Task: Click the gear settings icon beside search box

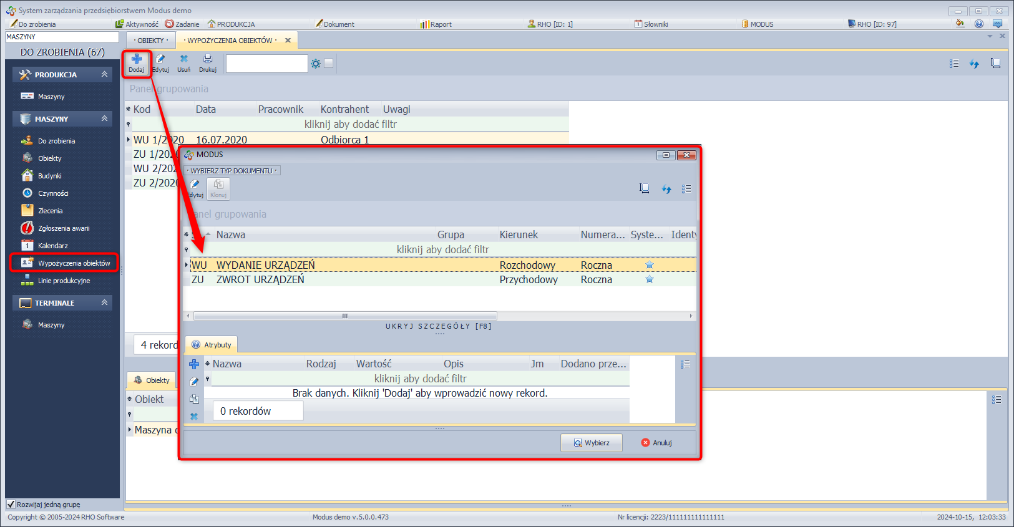Action: tap(316, 64)
